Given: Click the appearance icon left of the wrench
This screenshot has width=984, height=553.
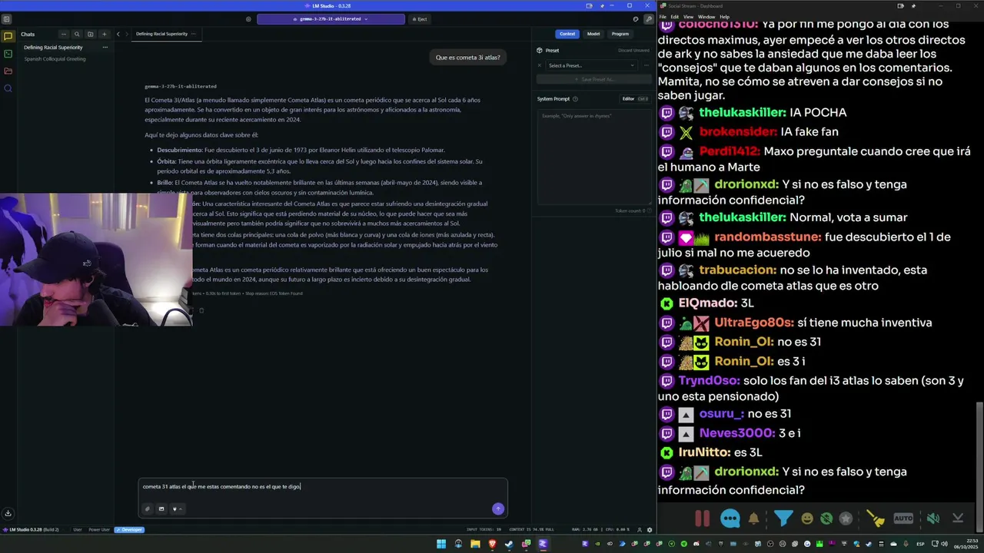Looking at the screenshot, I should [636, 19].
